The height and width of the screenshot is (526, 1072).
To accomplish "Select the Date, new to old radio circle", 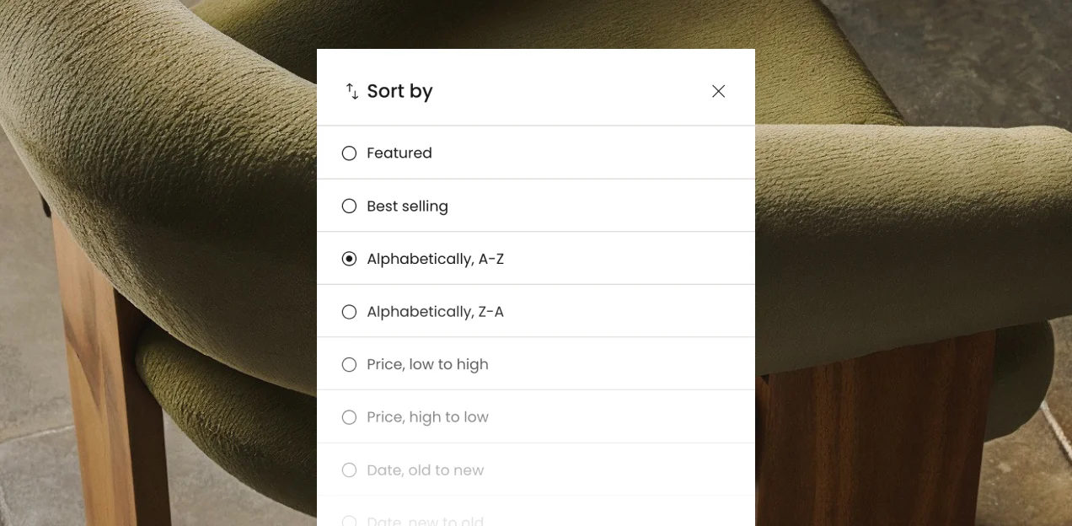I will point(349,521).
